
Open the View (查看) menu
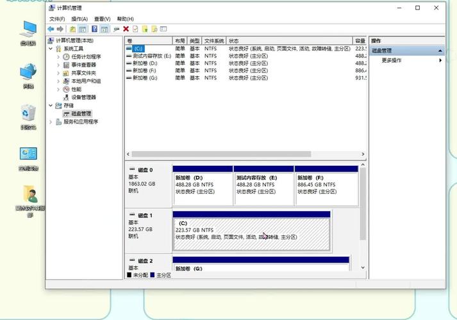(102, 19)
